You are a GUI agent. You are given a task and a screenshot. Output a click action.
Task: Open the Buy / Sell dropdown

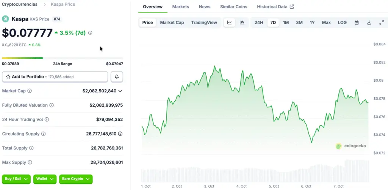coord(16,179)
